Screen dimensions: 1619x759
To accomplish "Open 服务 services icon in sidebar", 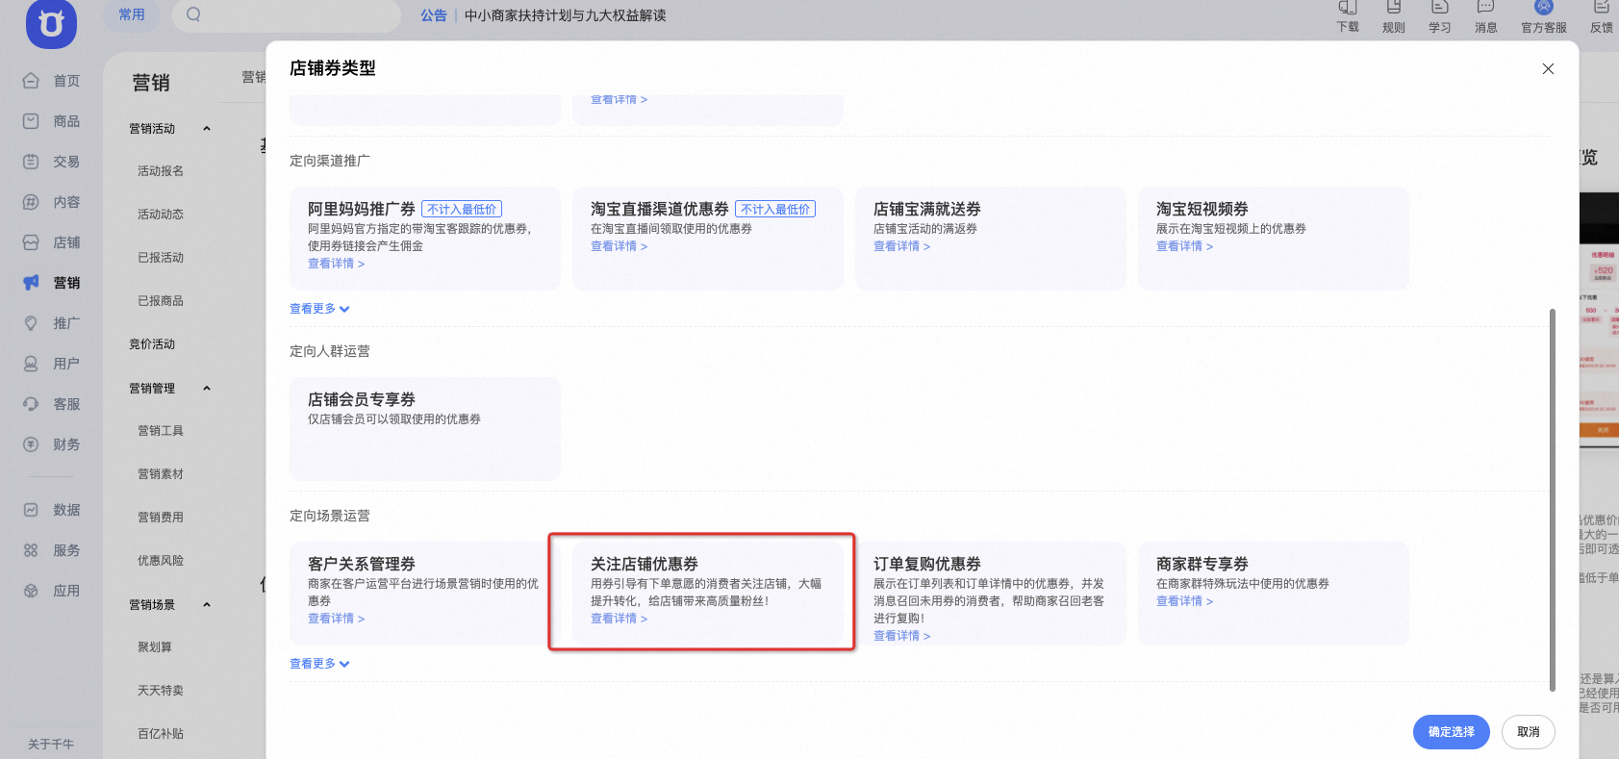I will (31, 550).
